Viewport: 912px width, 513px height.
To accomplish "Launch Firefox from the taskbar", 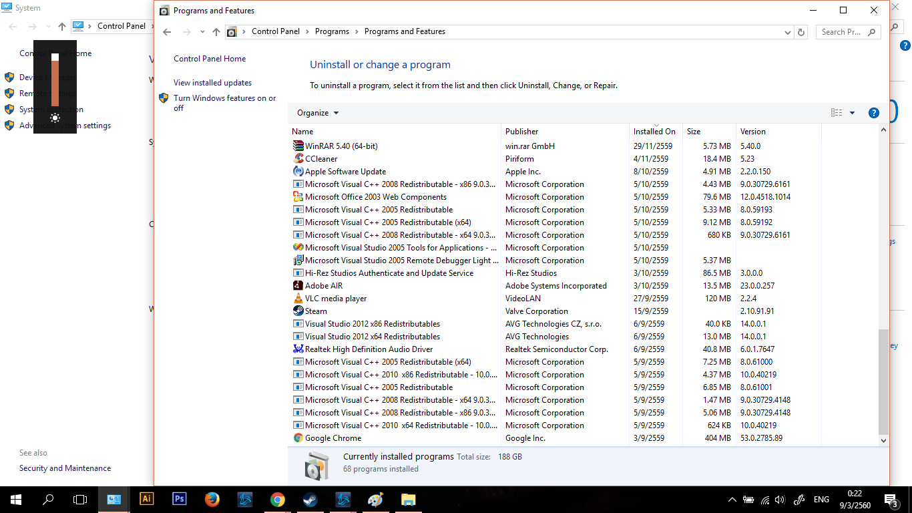I will (x=212, y=499).
